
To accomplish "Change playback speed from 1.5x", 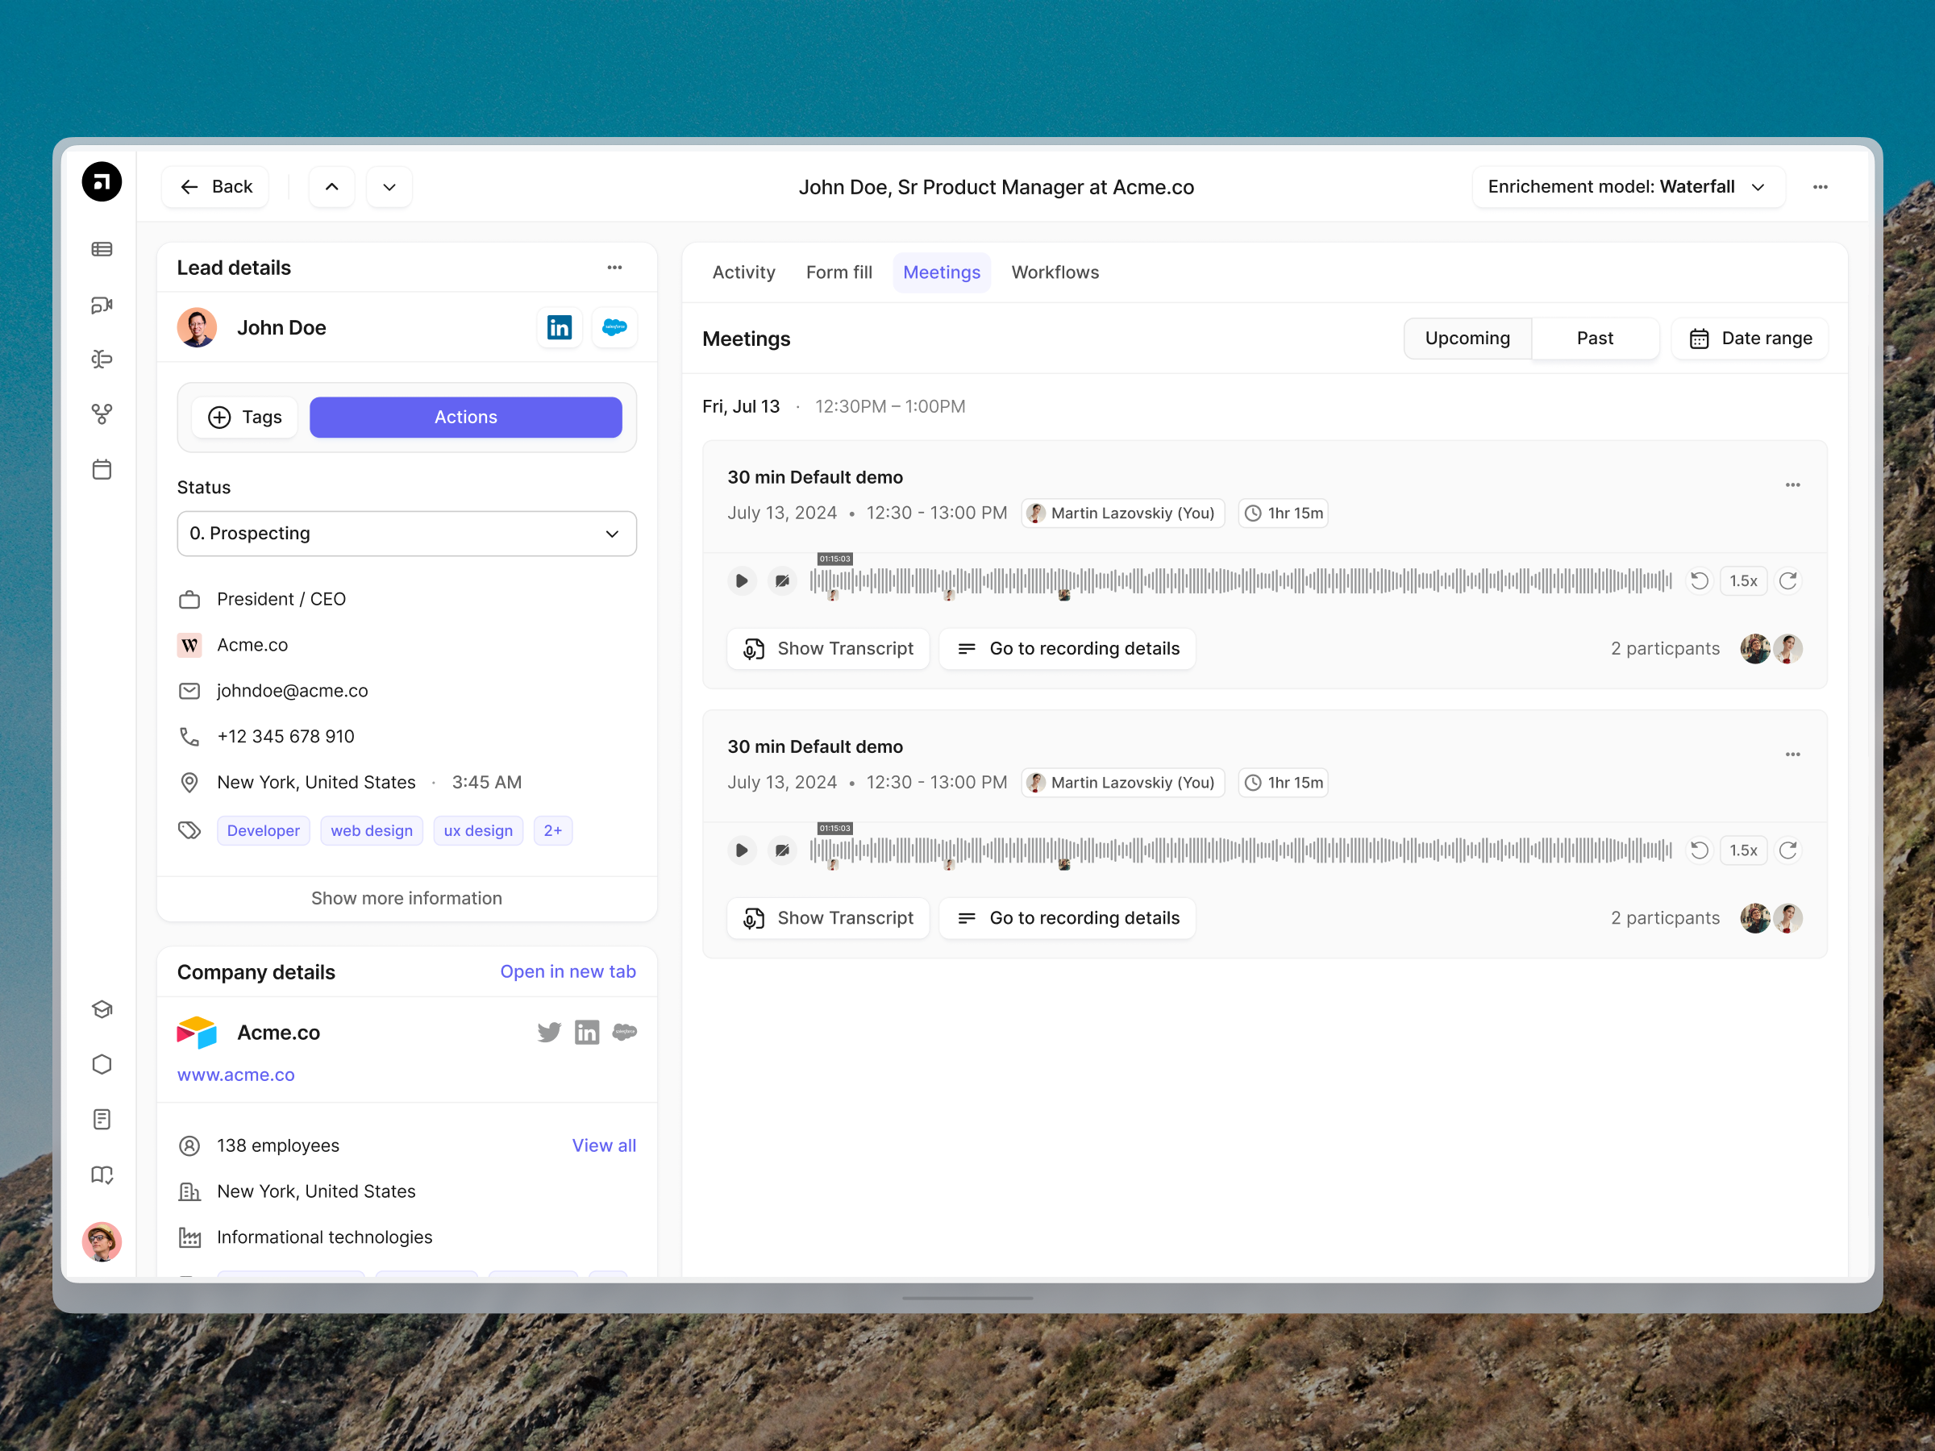I will point(1742,580).
